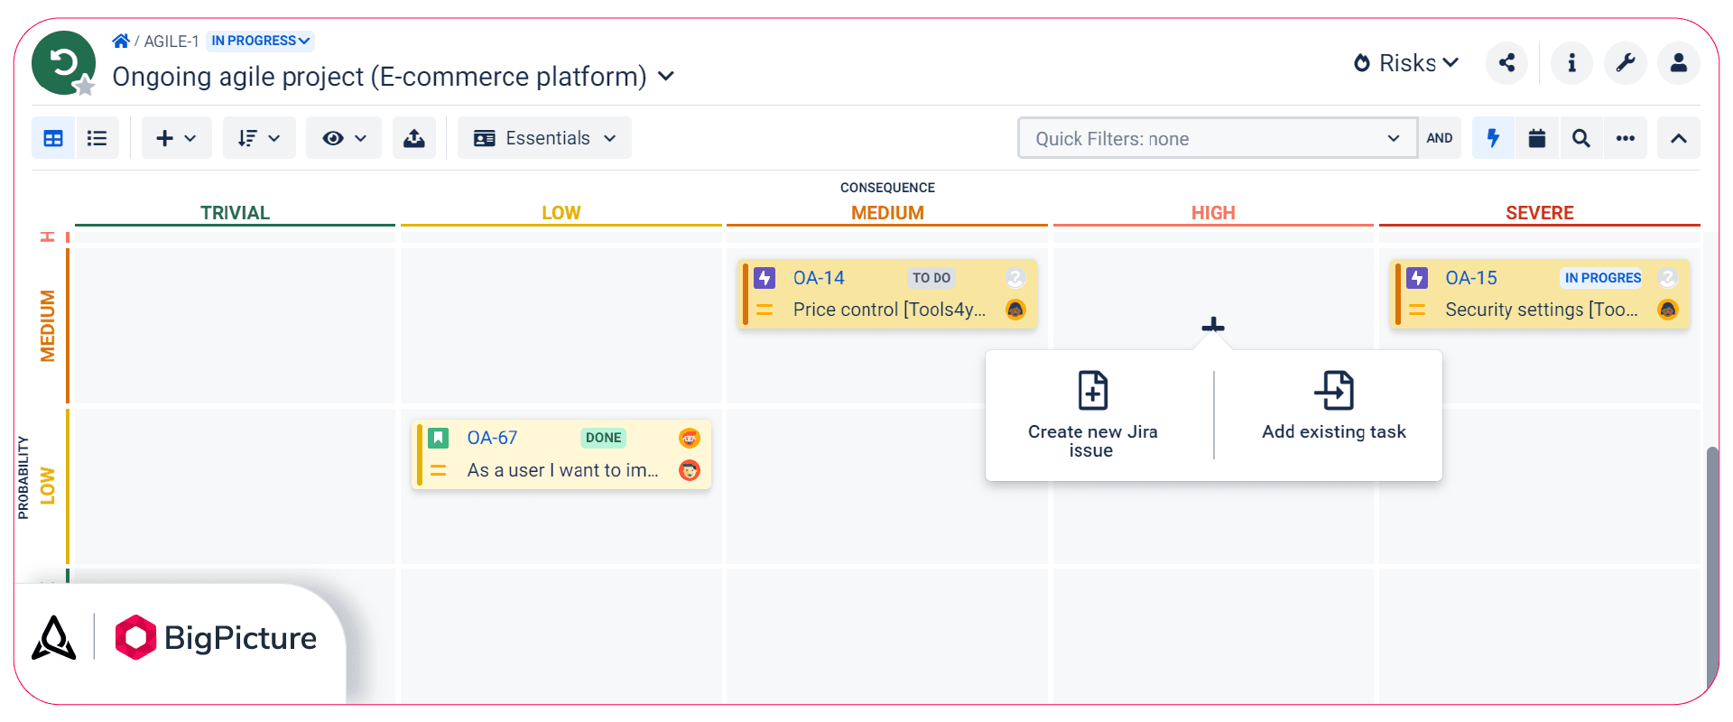The image size is (1733, 722).
Task: Click the help circle icon on OA-15 card
Action: [1668, 278]
